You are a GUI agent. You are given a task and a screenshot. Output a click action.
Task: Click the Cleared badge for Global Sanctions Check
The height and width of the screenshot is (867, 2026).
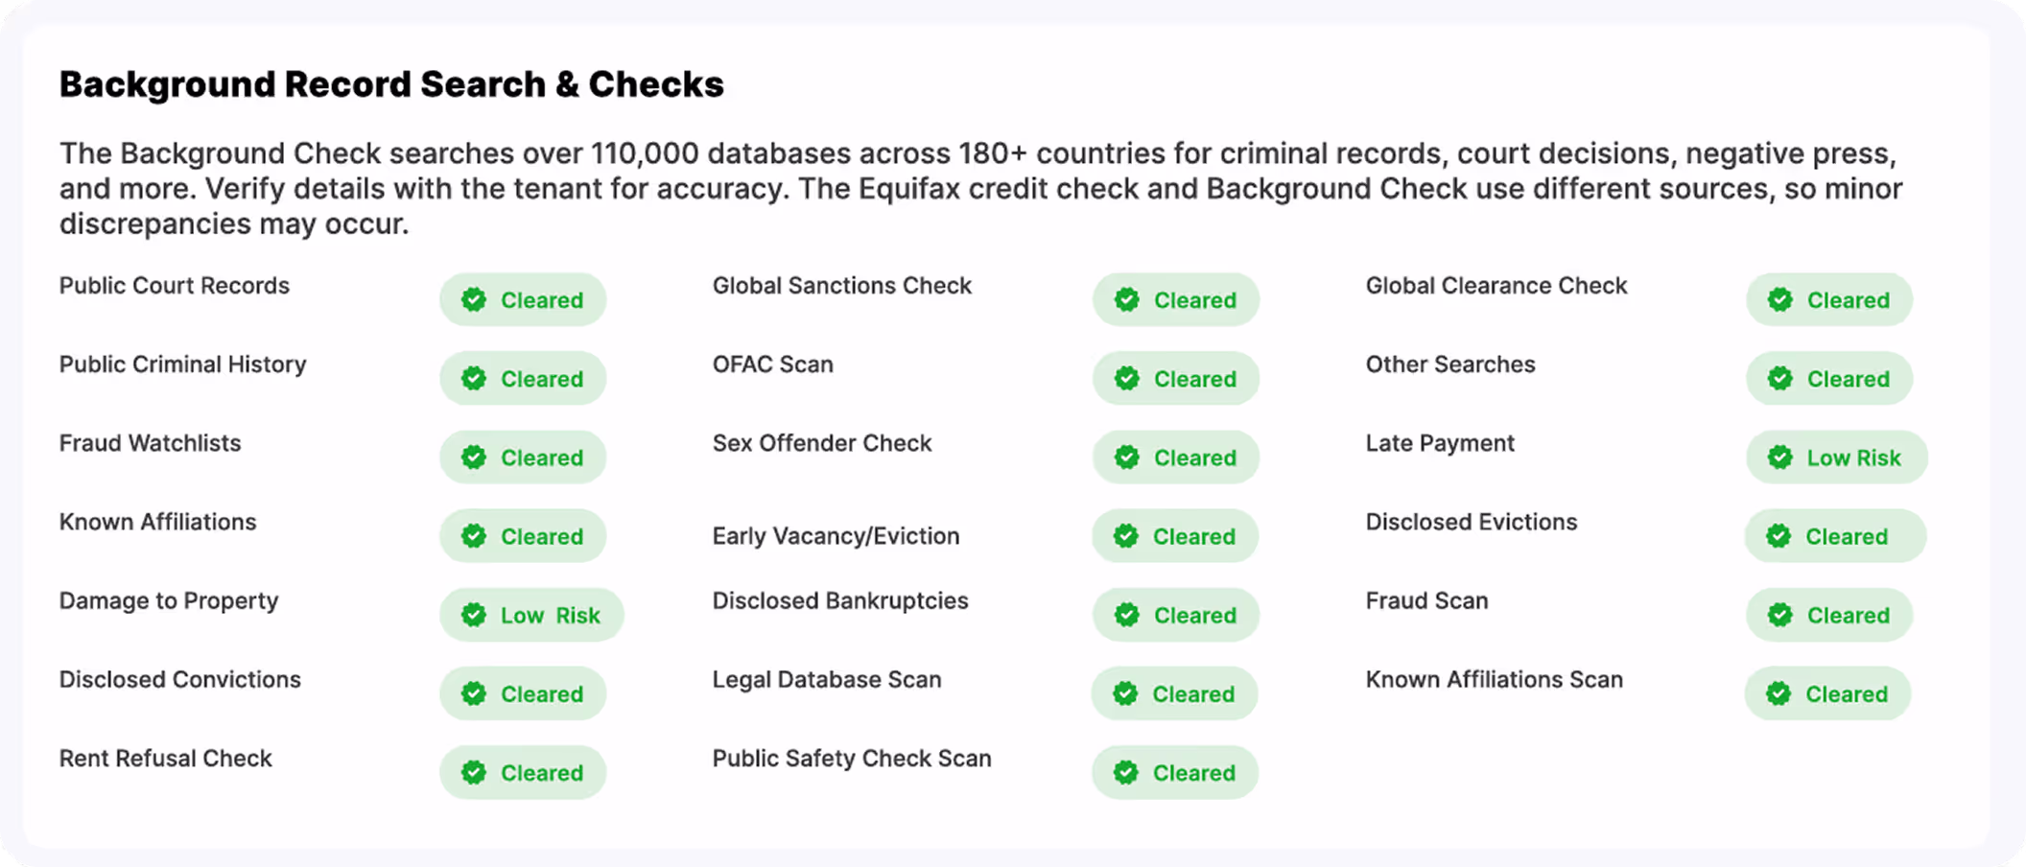[x=1176, y=300]
